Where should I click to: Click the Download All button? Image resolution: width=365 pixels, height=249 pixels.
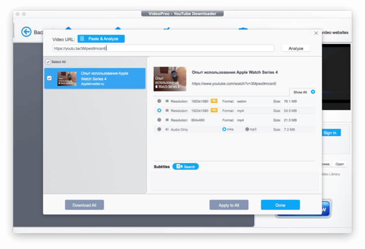(85, 205)
